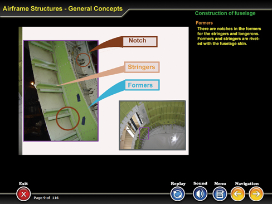The height and width of the screenshot is (204, 272).
Task: Click the formers description paragraph
Action: tap(229, 36)
